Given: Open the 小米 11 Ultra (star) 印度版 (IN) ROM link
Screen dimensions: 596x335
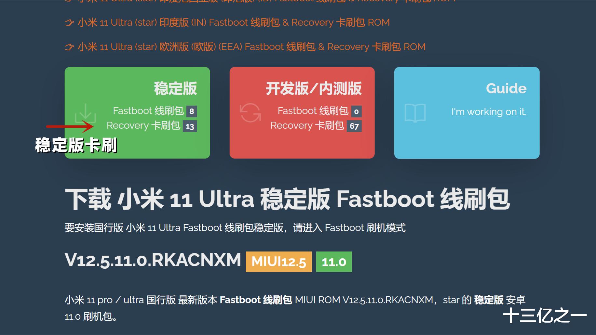Looking at the screenshot, I should [233, 22].
